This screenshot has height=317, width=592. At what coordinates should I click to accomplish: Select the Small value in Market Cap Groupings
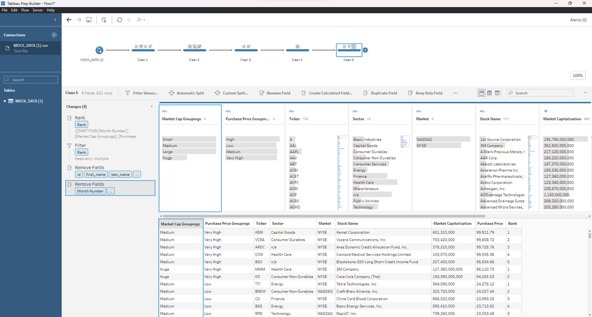189,140
